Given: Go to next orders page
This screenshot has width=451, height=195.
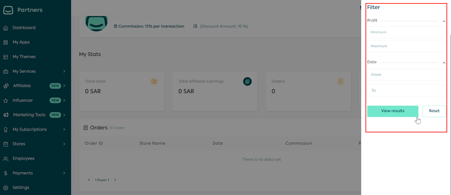Looking at the screenshot, I should tap(115, 180).
